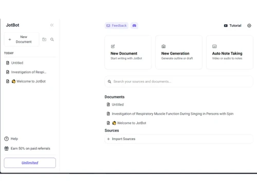Click the file icon of Untitled in Documents
The height and width of the screenshot is (193, 257).
tap(108, 104)
